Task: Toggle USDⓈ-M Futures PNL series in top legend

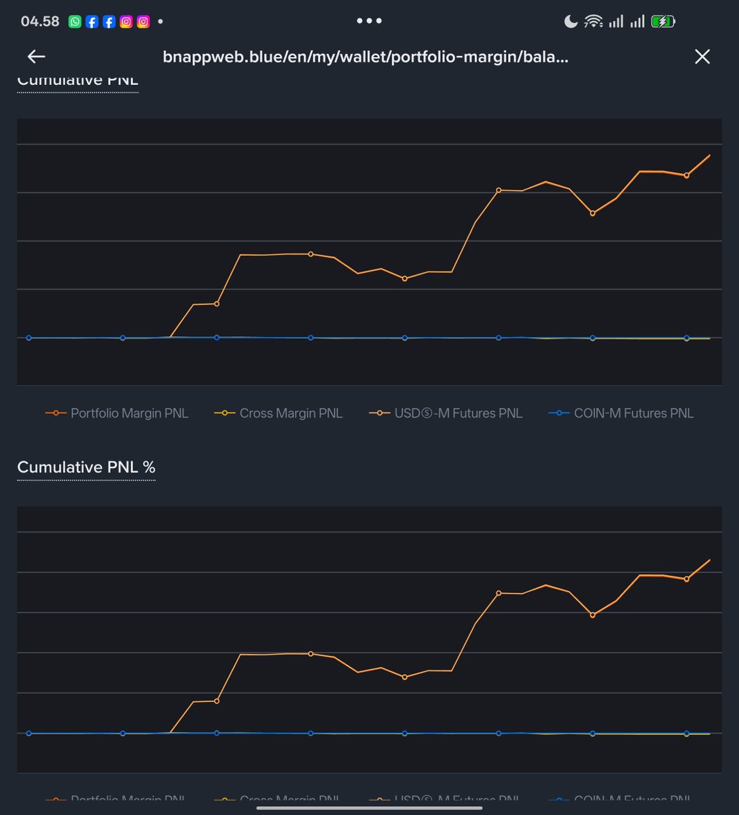Action: click(446, 413)
